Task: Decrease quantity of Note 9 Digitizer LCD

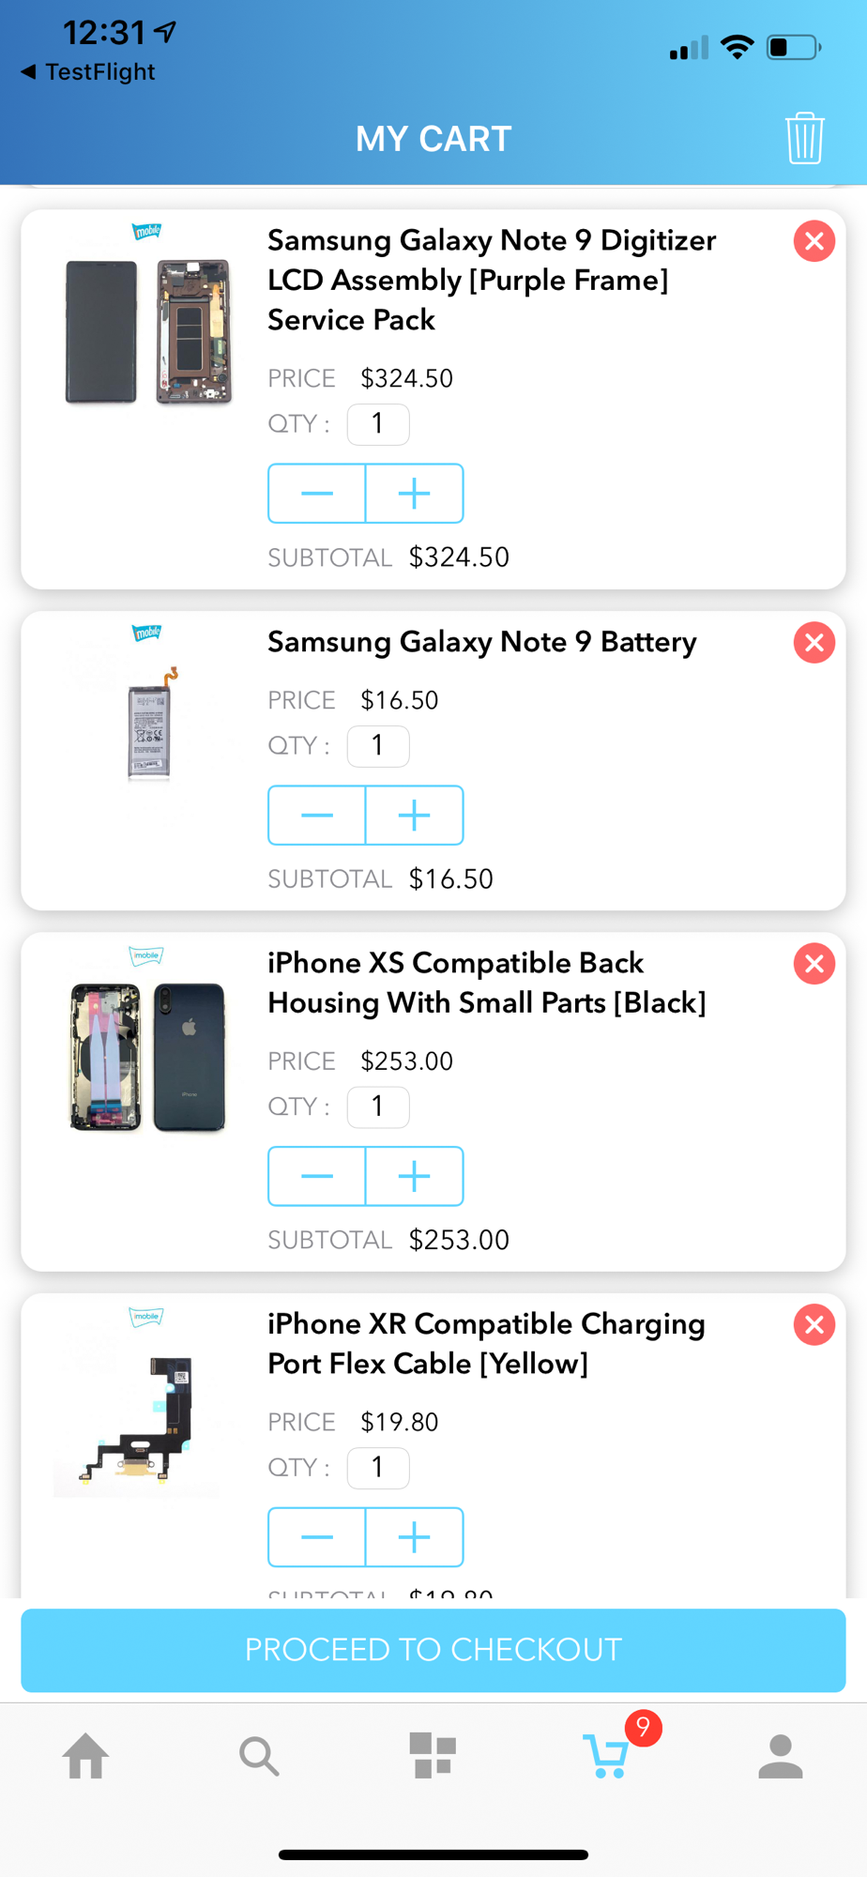Action: pyautogui.click(x=317, y=494)
